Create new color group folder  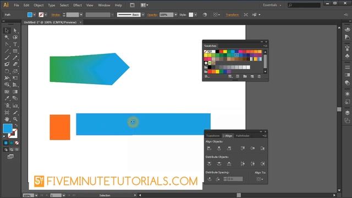click(x=245, y=76)
